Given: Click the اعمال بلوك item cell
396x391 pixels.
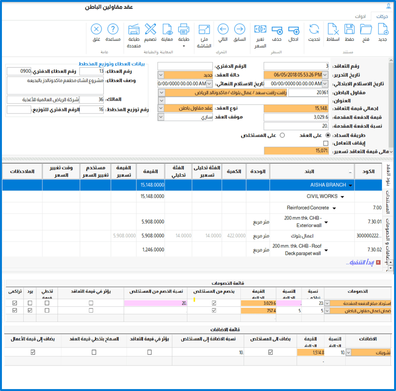Looking at the screenshot, I should tap(312, 236).
